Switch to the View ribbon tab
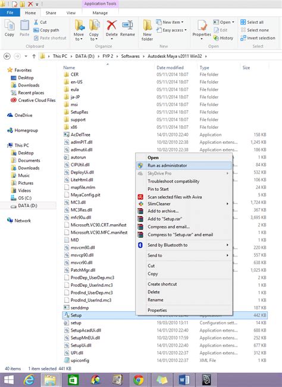The height and width of the screenshot is (387, 282). coord(71,13)
